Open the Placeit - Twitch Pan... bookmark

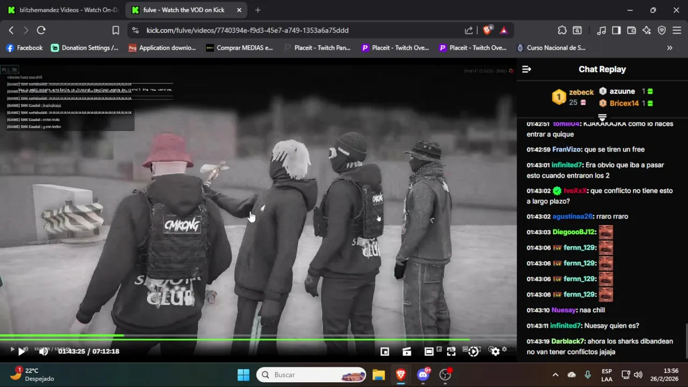pyautogui.click(x=317, y=48)
